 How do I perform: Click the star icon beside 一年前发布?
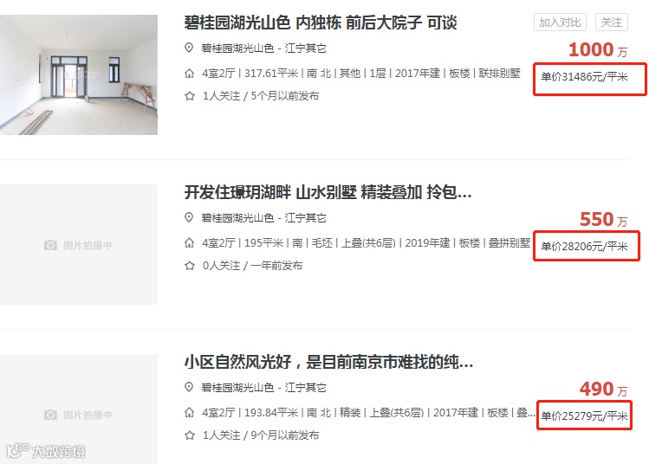[190, 266]
